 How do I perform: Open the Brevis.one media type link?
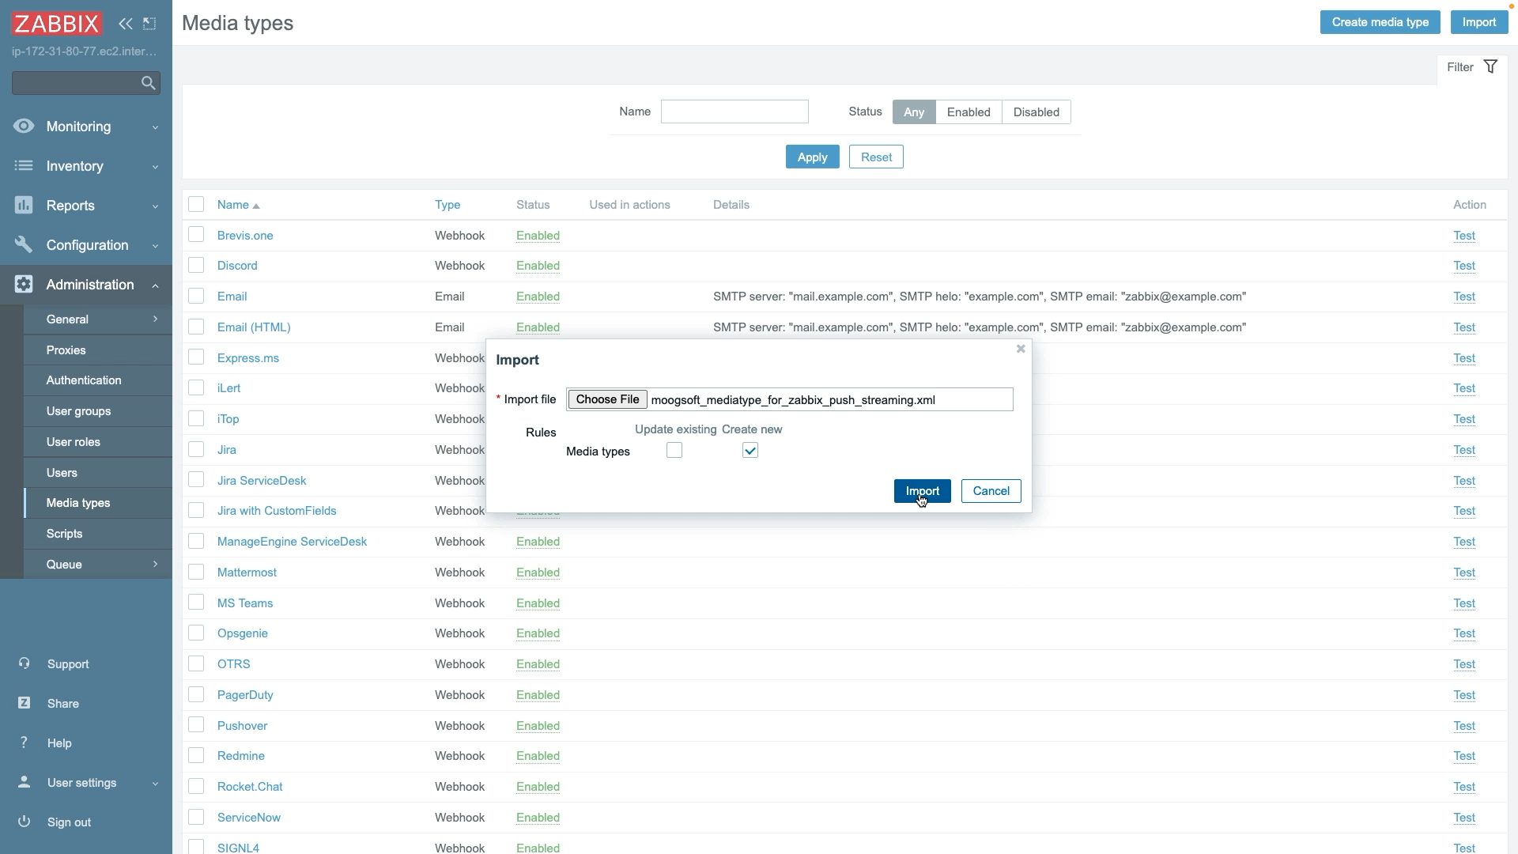(x=245, y=236)
